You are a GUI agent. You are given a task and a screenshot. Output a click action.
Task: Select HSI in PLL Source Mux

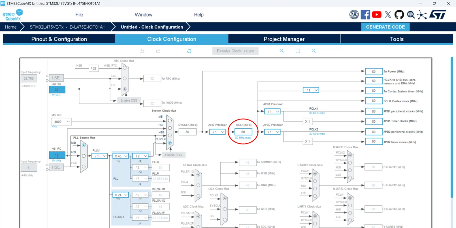(84, 156)
